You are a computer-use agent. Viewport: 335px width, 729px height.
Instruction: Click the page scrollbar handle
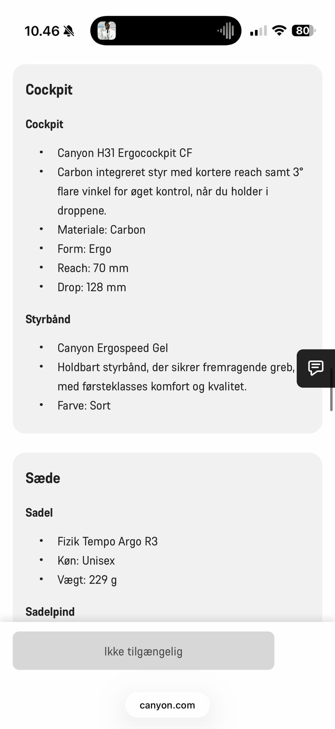[331, 390]
